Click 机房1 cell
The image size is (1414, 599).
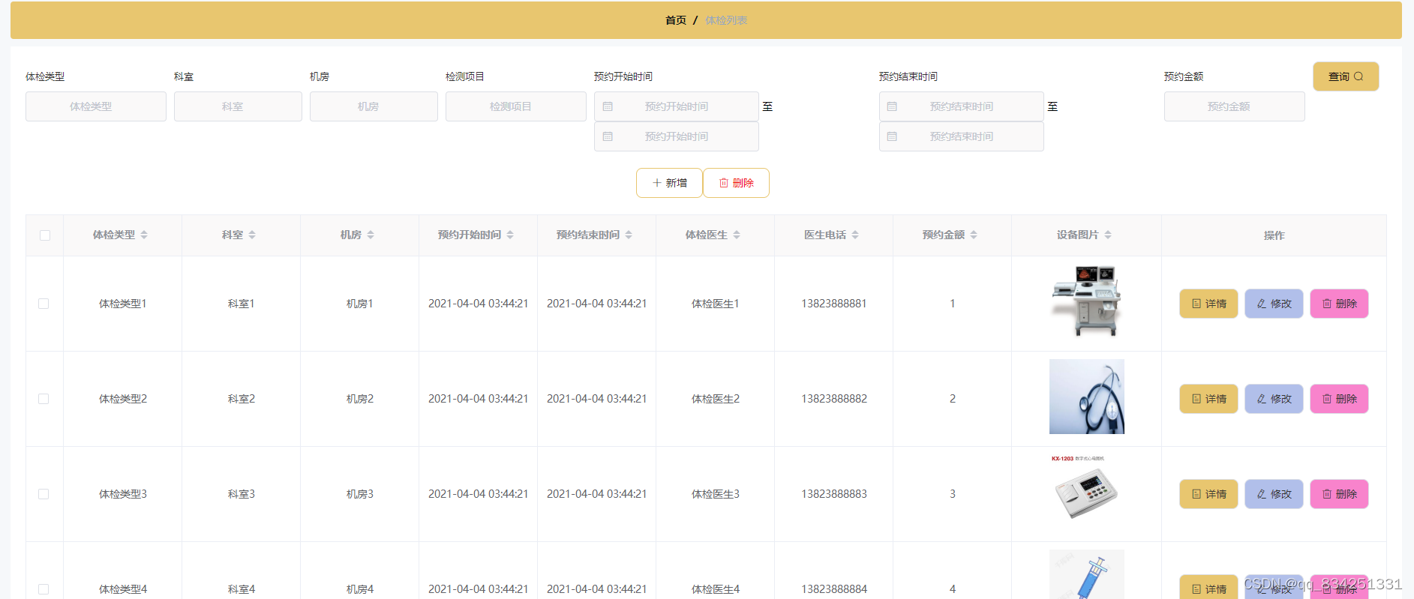(359, 304)
